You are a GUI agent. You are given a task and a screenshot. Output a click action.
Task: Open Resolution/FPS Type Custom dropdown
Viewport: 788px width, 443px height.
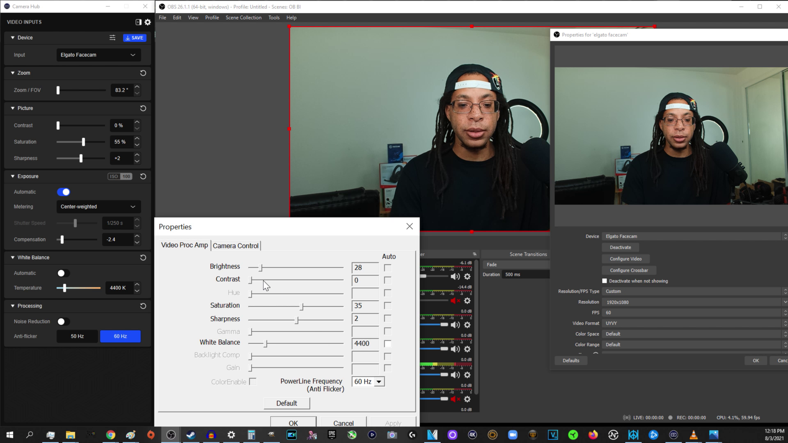694,291
